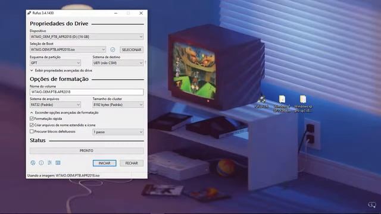This screenshot has height=214, width=381.
Task: Click the Opções de formatação heading
Action: [59, 79]
